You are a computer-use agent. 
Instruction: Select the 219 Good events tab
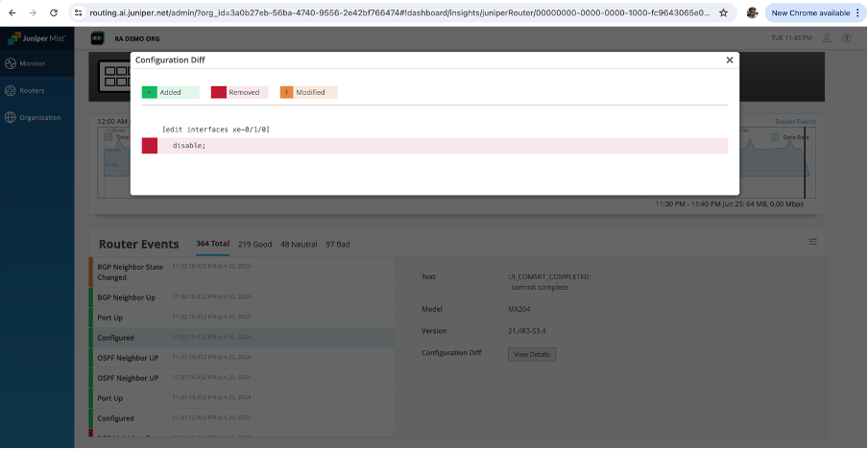tap(254, 245)
